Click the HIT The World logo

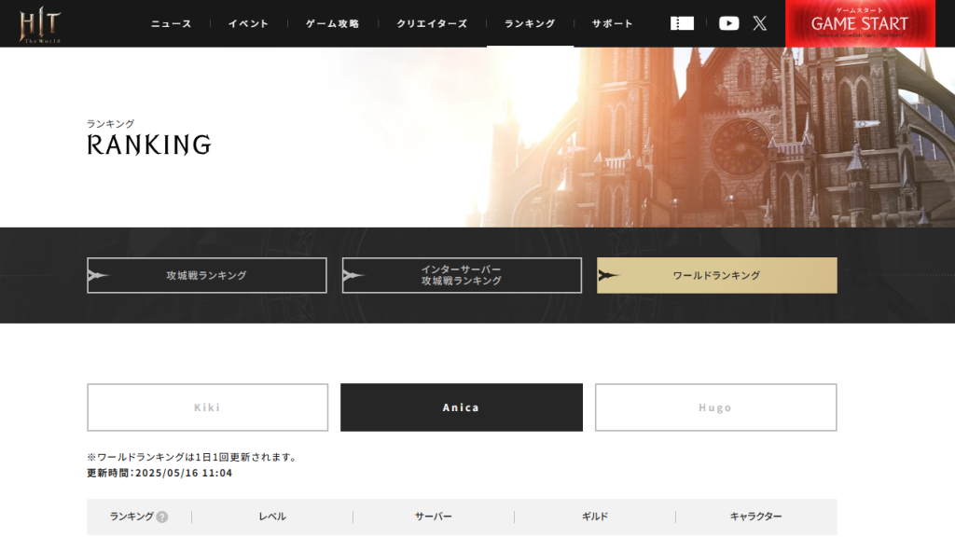click(x=40, y=23)
